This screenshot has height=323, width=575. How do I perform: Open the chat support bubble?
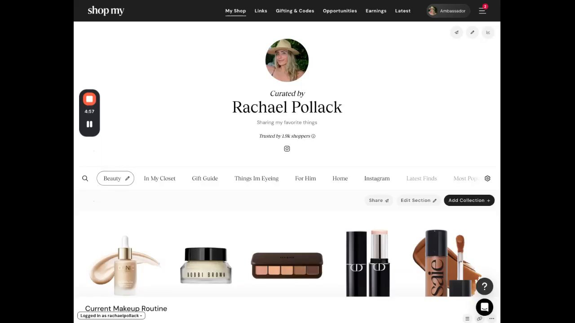(x=485, y=307)
